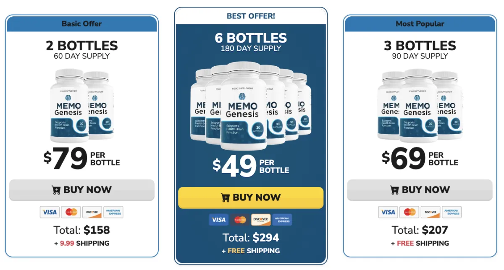
Task: Select the Discover icon under the 2 Bottles offer
Action: click(x=92, y=212)
